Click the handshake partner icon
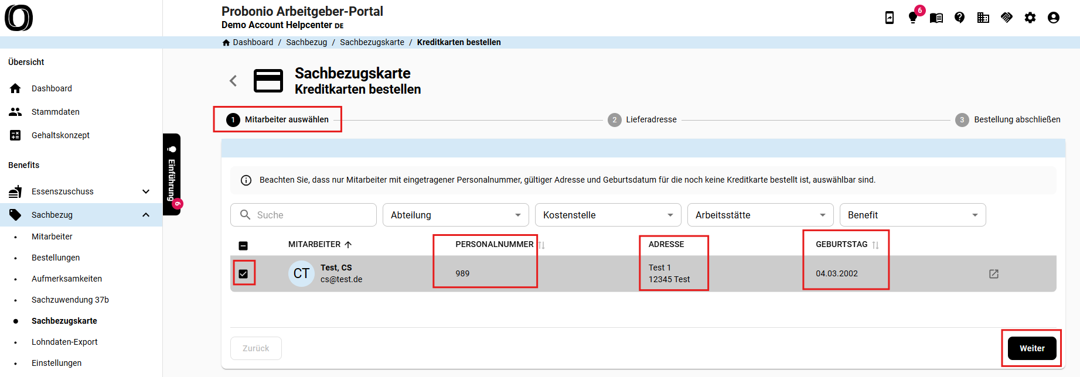The image size is (1080, 377). coord(1007,18)
